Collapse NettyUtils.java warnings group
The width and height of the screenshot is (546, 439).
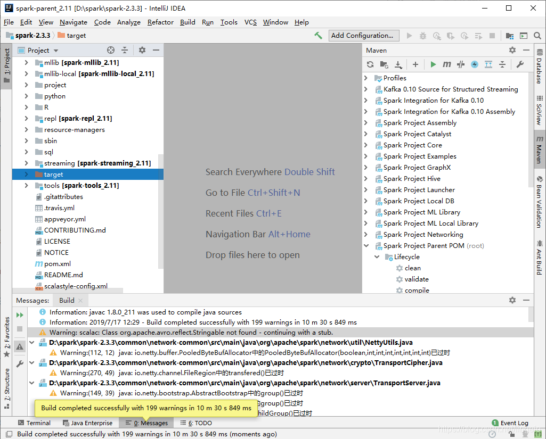[x=31, y=343]
